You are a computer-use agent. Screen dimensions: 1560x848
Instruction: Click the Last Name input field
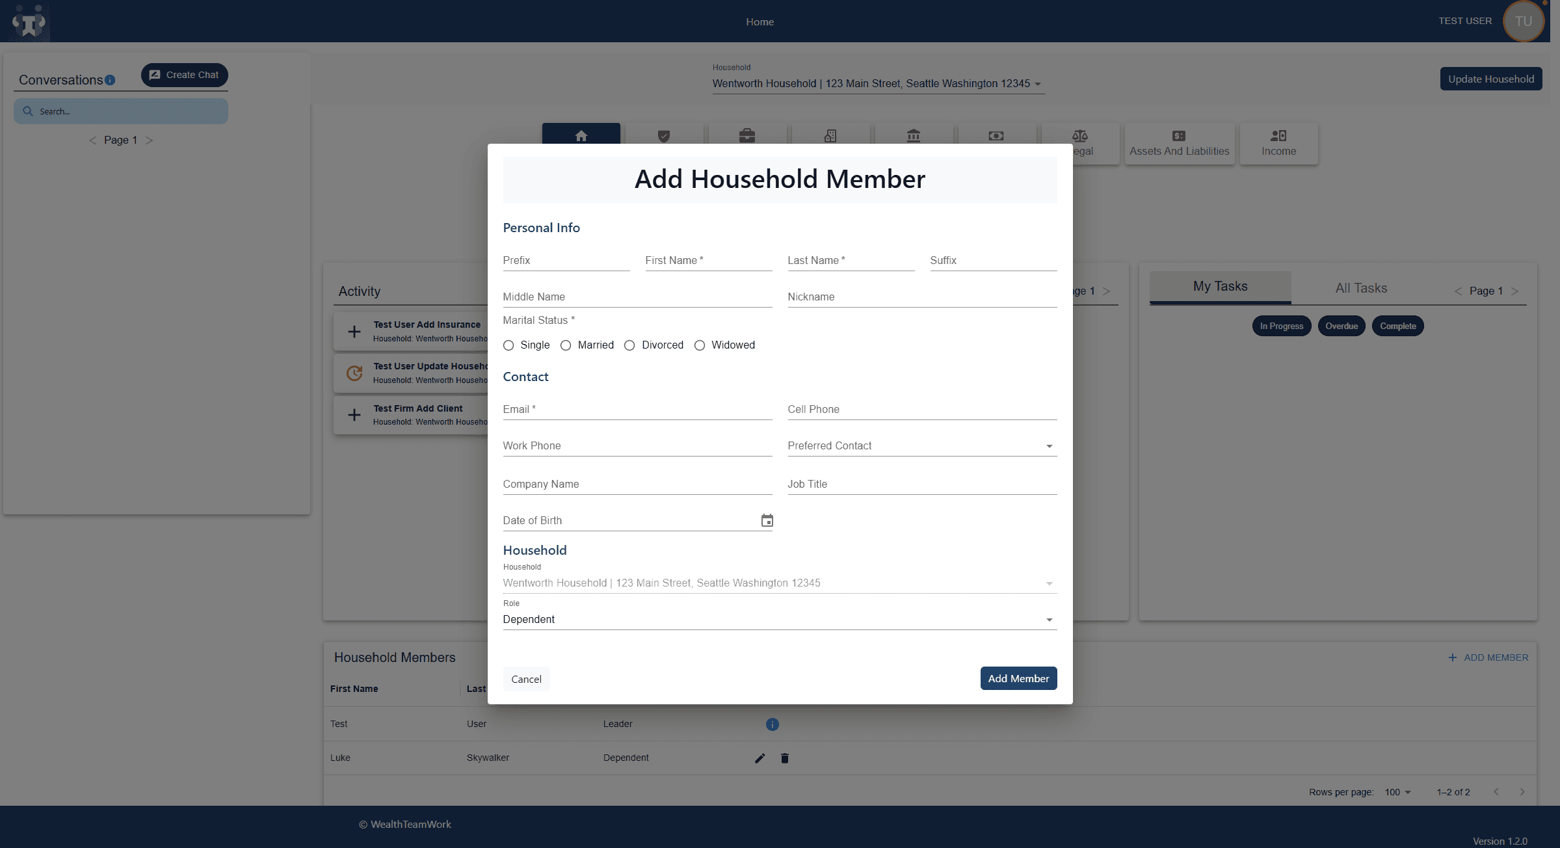(851, 261)
